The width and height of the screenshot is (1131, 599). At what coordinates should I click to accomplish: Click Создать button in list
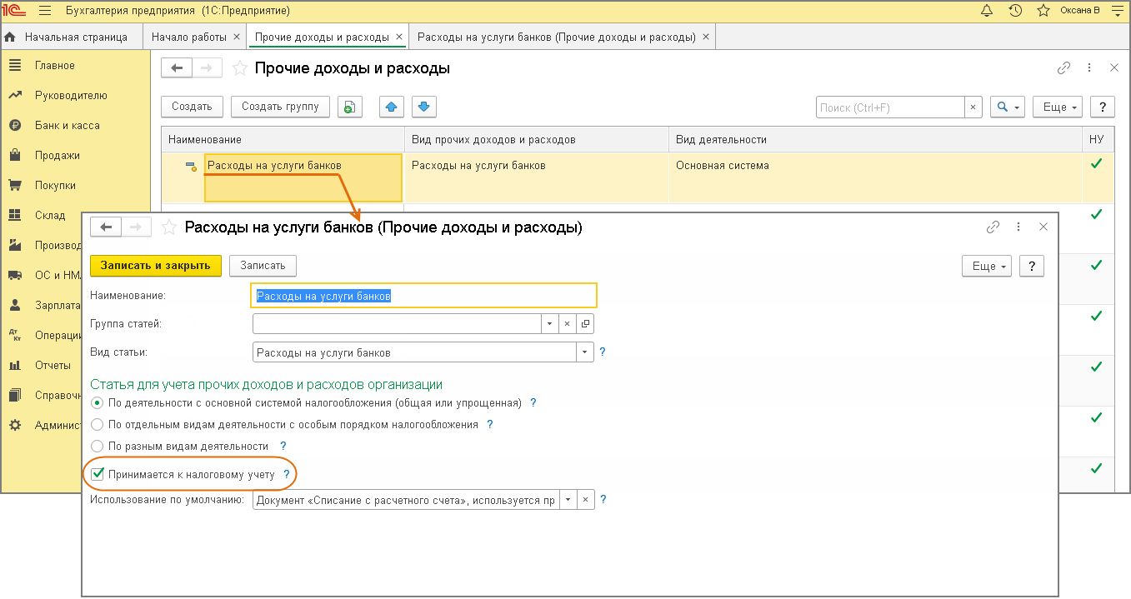coord(193,107)
